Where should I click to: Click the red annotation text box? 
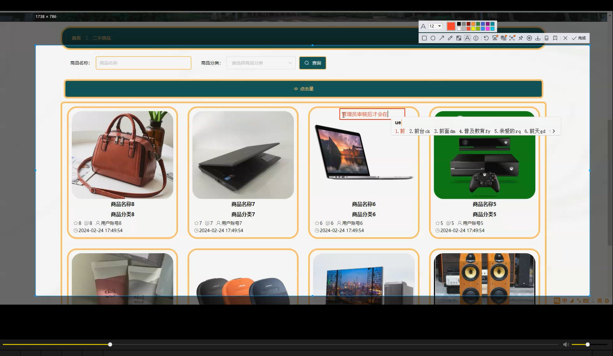click(x=372, y=114)
